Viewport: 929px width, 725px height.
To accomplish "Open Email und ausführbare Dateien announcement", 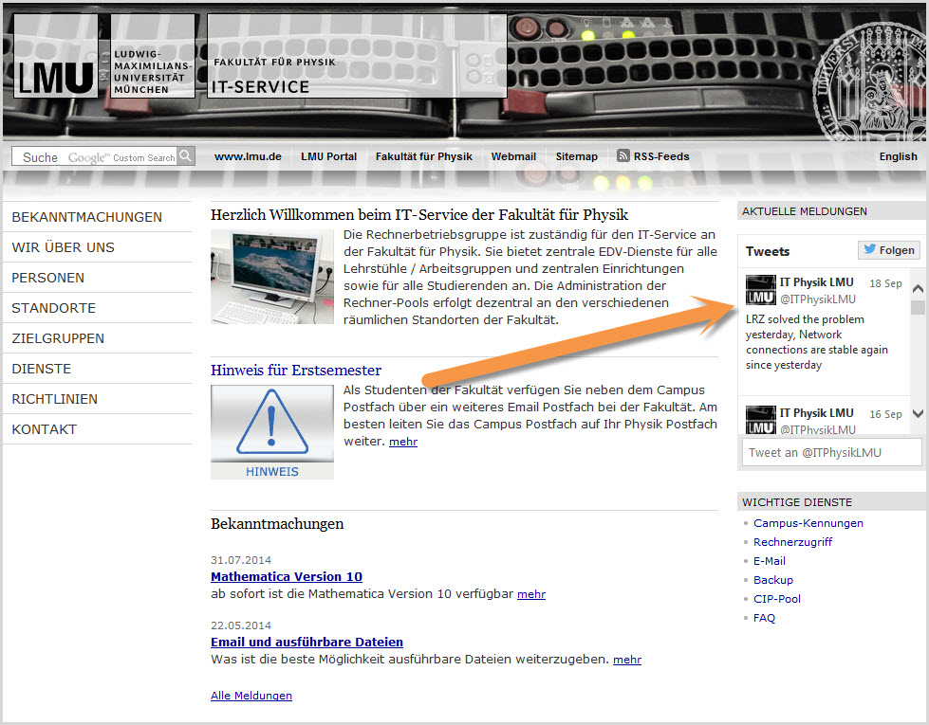I will (307, 643).
